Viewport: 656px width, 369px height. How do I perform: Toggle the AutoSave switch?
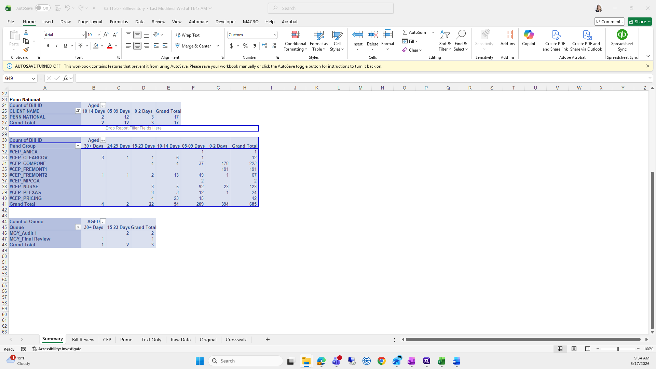(x=43, y=8)
